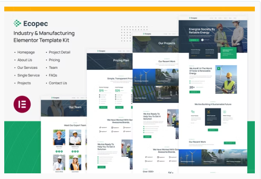This screenshot has width=261, height=179.
Task: Click the '$15' starter package price
Action: [101, 91]
